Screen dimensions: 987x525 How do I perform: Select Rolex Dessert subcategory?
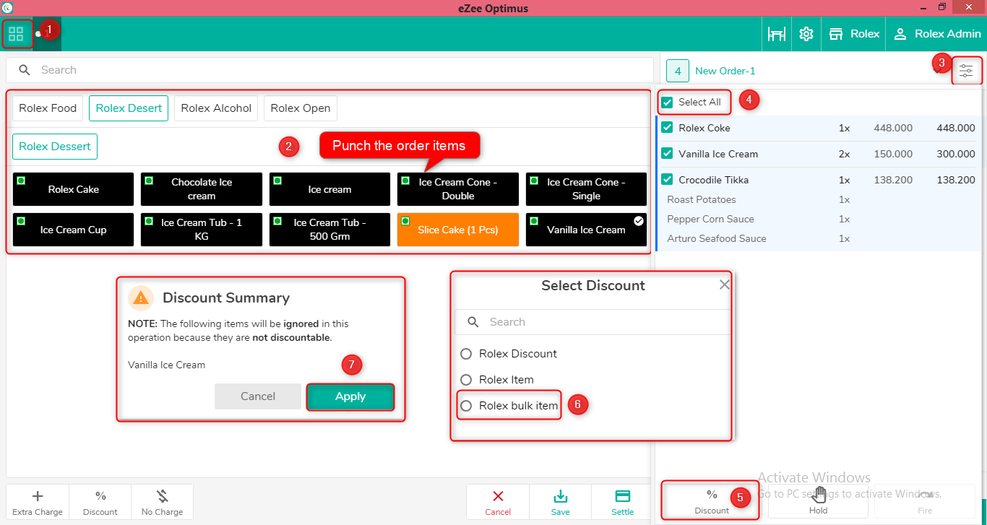point(55,147)
